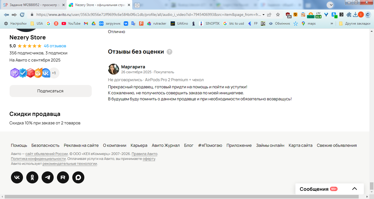Open browser downloads arrow icon
Viewport: 374px width, 199px height.
pos(355,15)
